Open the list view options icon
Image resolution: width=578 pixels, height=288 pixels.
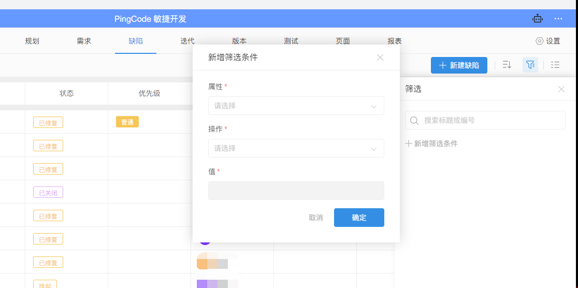point(555,65)
